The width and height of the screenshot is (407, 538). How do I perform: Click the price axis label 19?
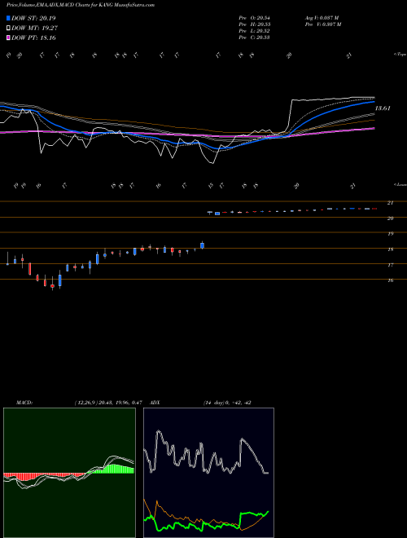pos(390,234)
